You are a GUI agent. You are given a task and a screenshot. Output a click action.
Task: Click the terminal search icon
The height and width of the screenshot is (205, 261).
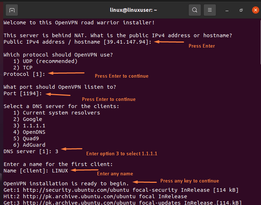[194, 10]
